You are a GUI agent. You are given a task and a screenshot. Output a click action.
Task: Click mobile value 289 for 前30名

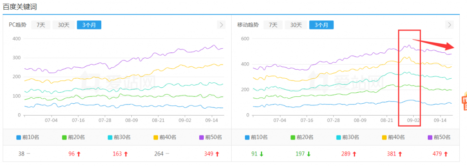pos(346,154)
